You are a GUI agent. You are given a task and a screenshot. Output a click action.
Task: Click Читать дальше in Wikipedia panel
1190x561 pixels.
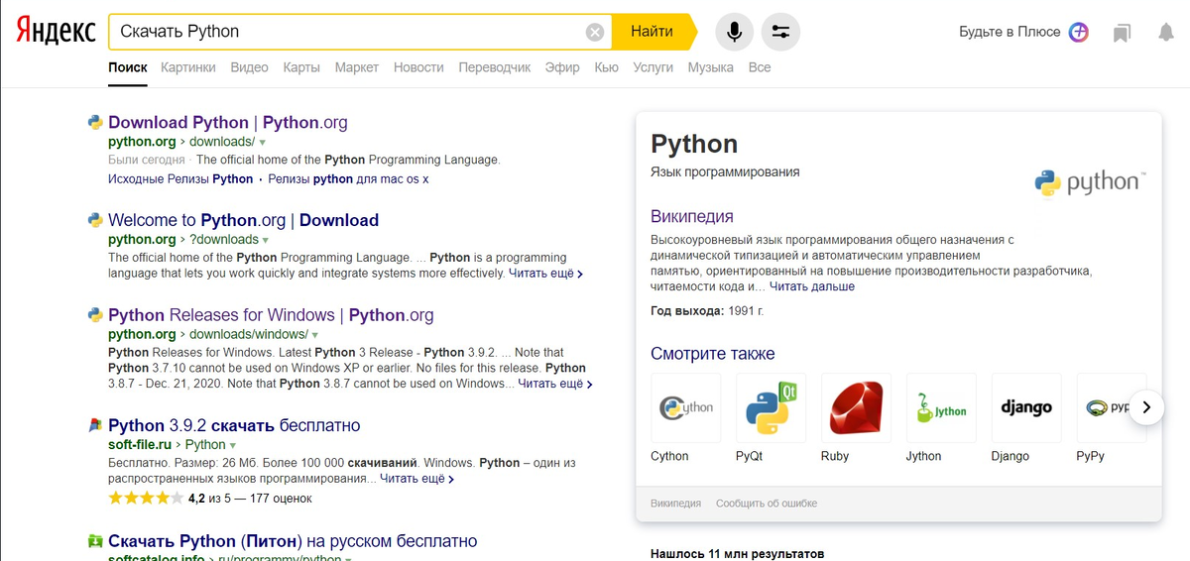[x=811, y=286]
